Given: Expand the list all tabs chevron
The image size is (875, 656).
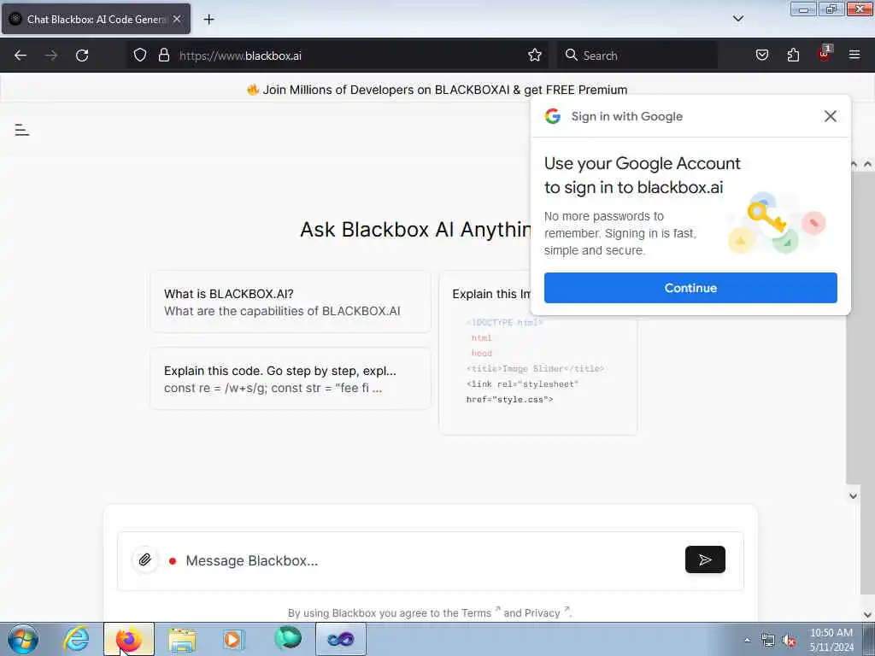Looking at the screenshot, I should click(738, 19).
